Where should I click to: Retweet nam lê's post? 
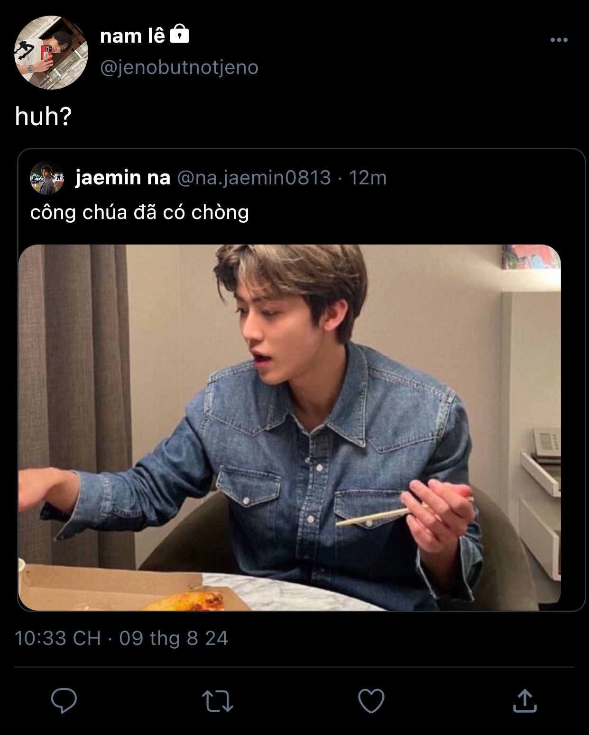[218, 701]
